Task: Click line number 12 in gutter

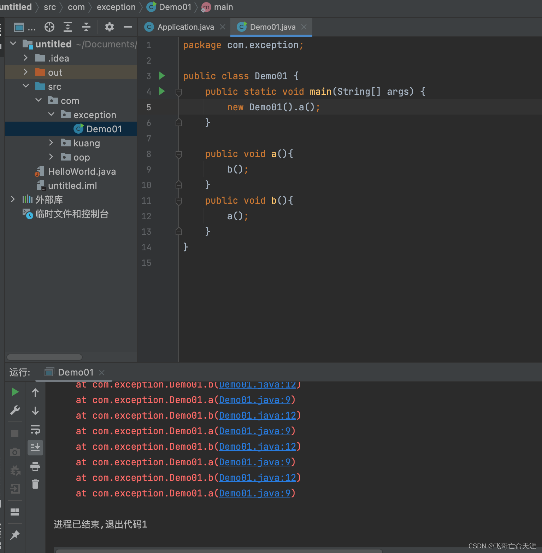Action: (146, 216)
